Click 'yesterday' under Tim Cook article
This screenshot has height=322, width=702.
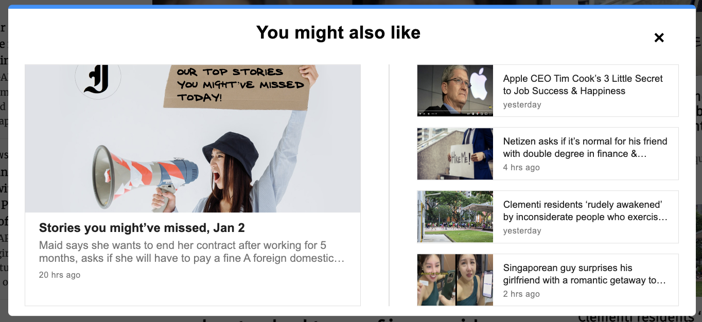pyautogui.click(x=522, y=104)
